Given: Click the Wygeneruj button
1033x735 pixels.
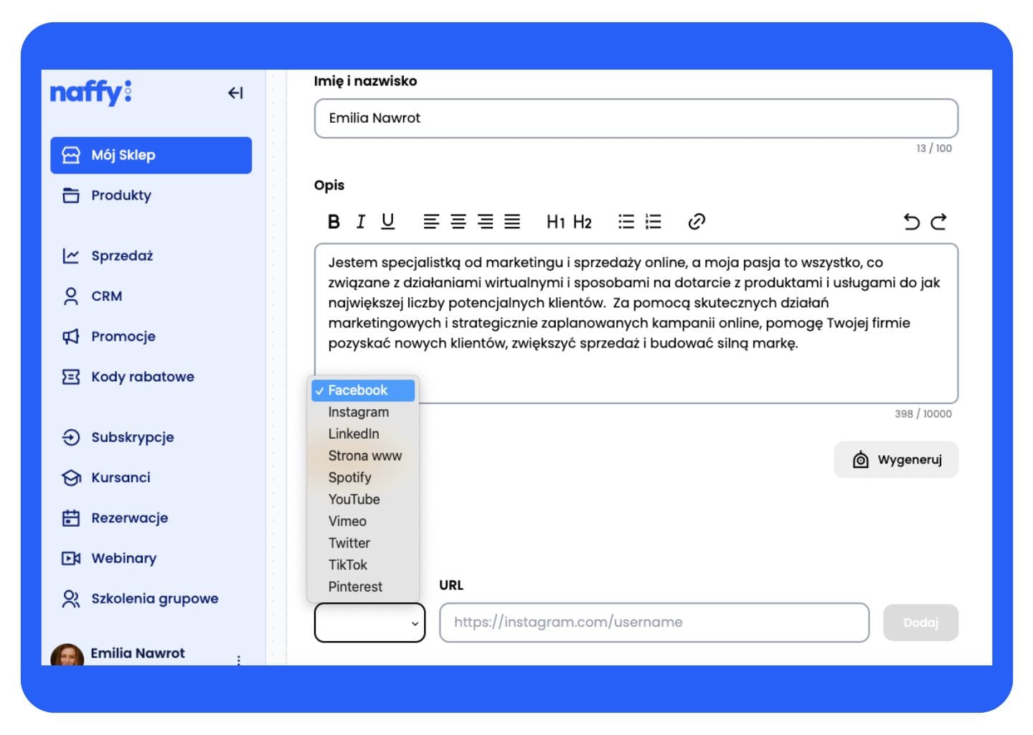Looking at the screenshot, I should (x=896, y=460).
